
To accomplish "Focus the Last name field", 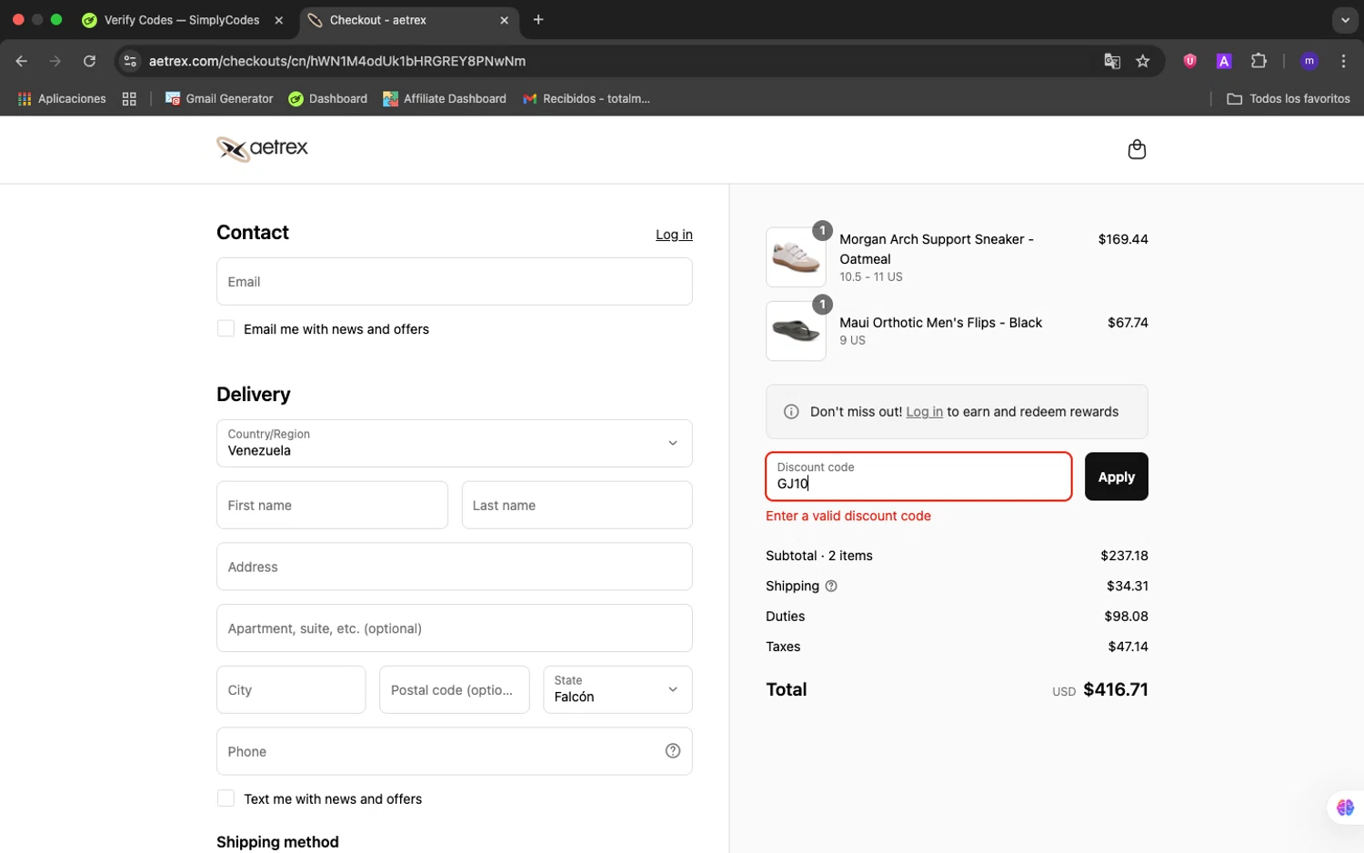I will pyautogui.click(x=577, y=505).
